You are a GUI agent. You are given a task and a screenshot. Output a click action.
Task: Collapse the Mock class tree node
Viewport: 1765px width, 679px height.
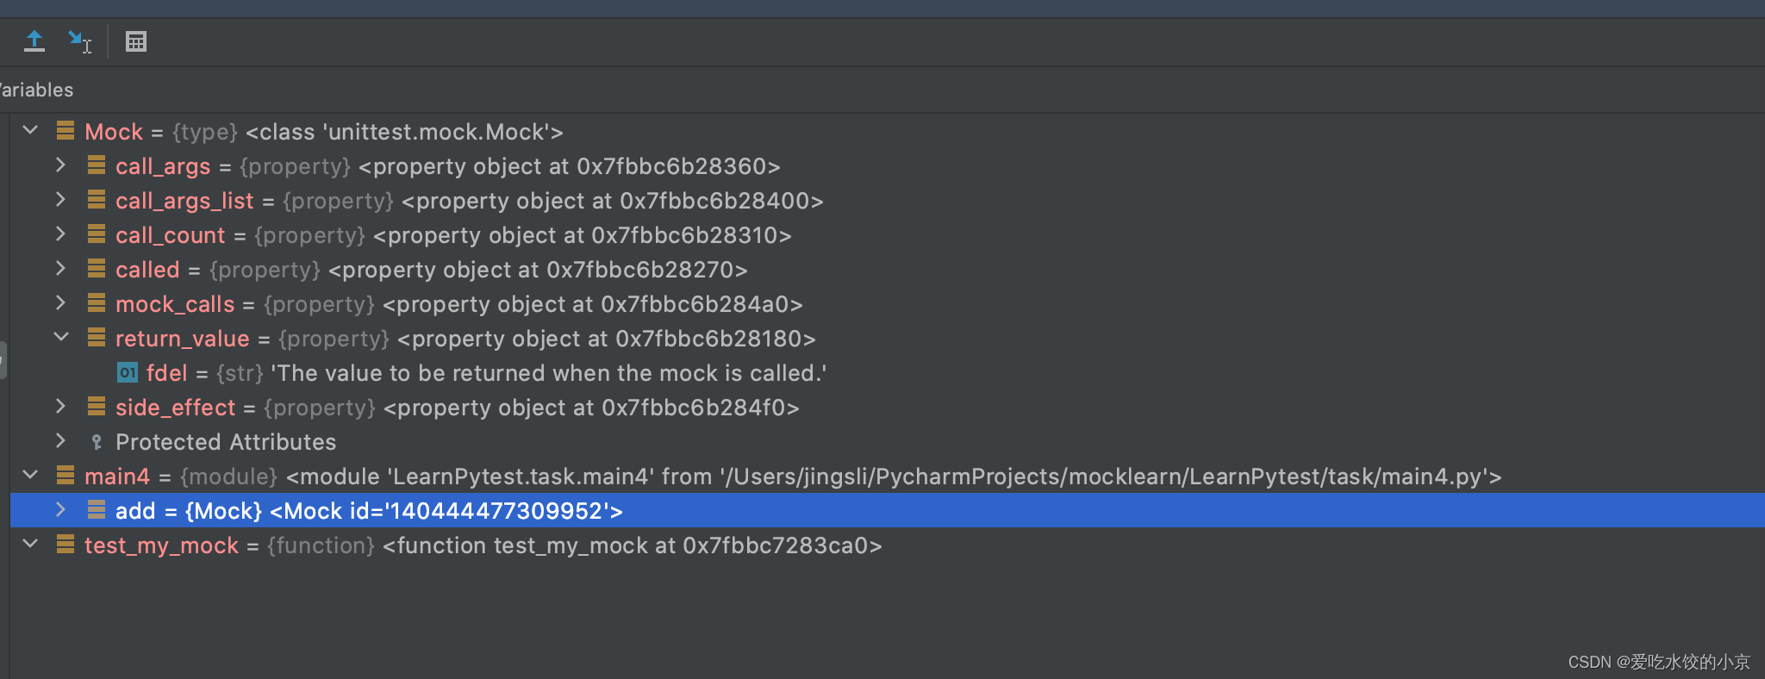click(30, 130)
